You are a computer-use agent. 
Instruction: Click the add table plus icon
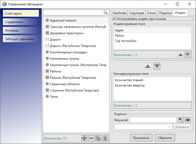[84, 138]
